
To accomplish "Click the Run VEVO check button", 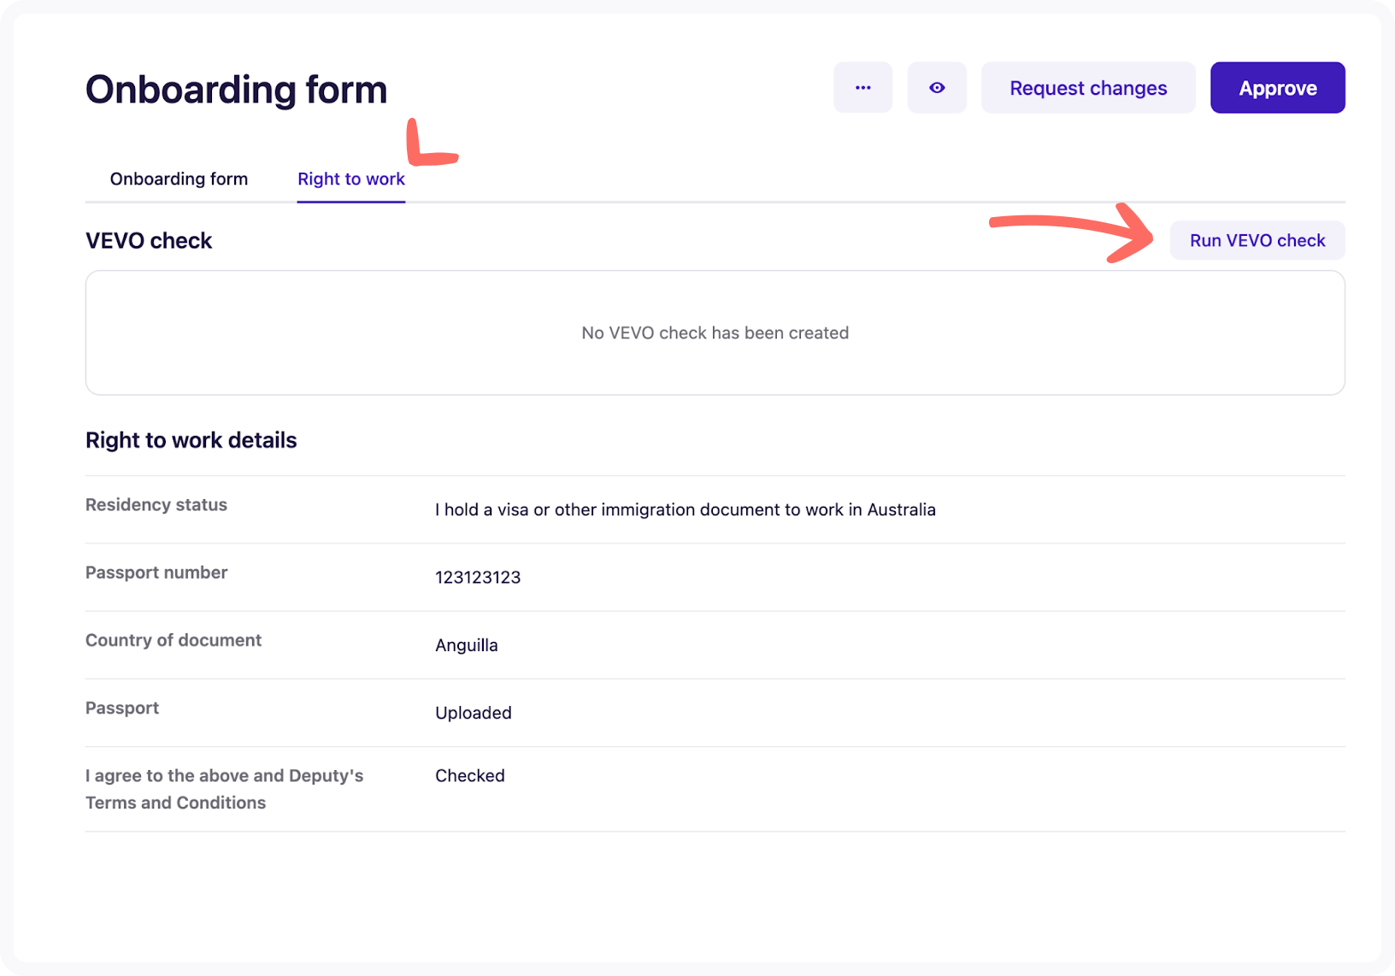I will click(1257, 240).
